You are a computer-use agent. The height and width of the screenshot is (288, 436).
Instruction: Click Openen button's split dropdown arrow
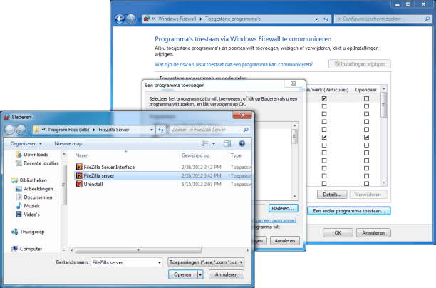click(x=200, y=274)
